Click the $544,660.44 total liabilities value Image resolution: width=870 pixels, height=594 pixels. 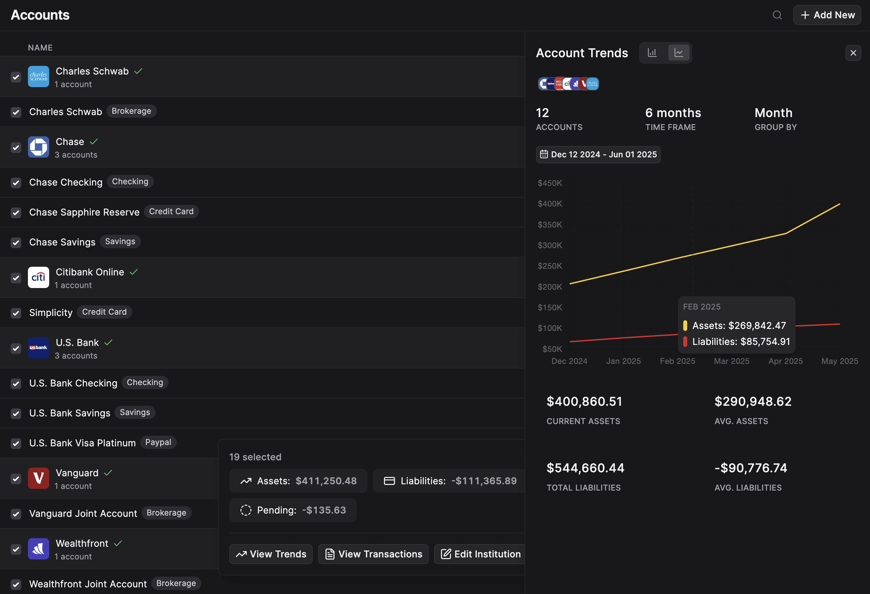pyautogui.click(x=586, y=468)
